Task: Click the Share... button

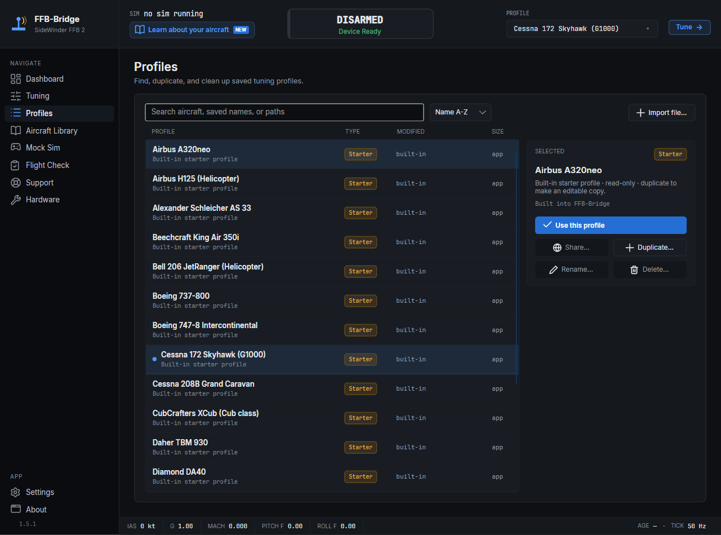Action: point(571,247)
